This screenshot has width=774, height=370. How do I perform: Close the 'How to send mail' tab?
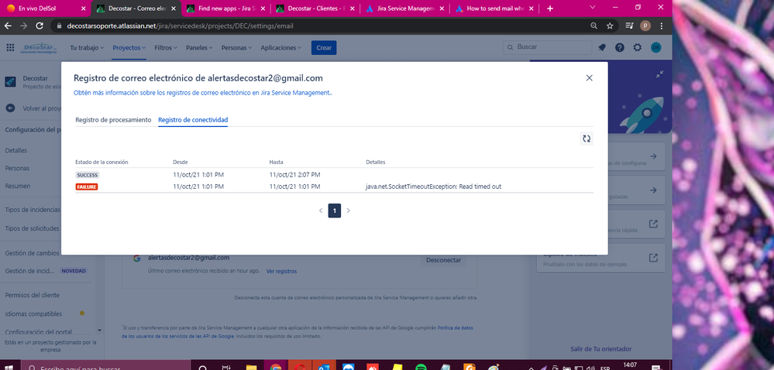pyautogui.click(x=532, y=9)
